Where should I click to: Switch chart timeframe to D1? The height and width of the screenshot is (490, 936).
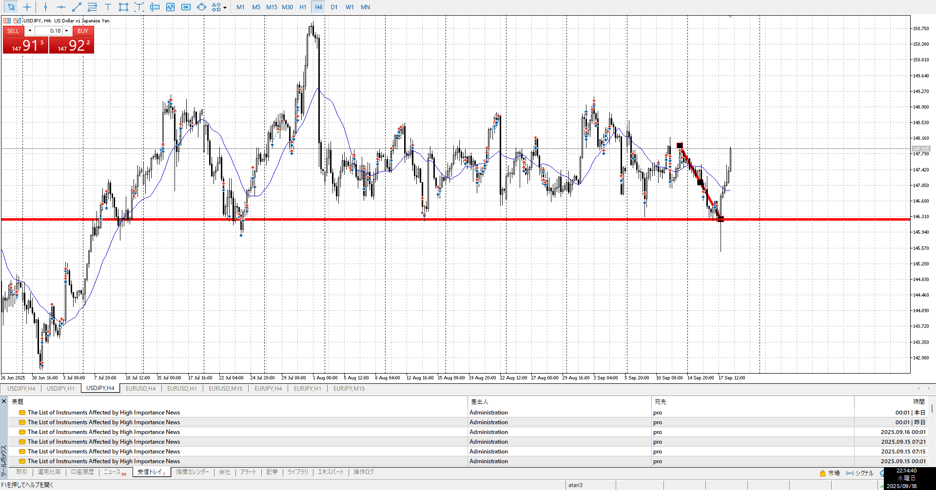point(334,7)
